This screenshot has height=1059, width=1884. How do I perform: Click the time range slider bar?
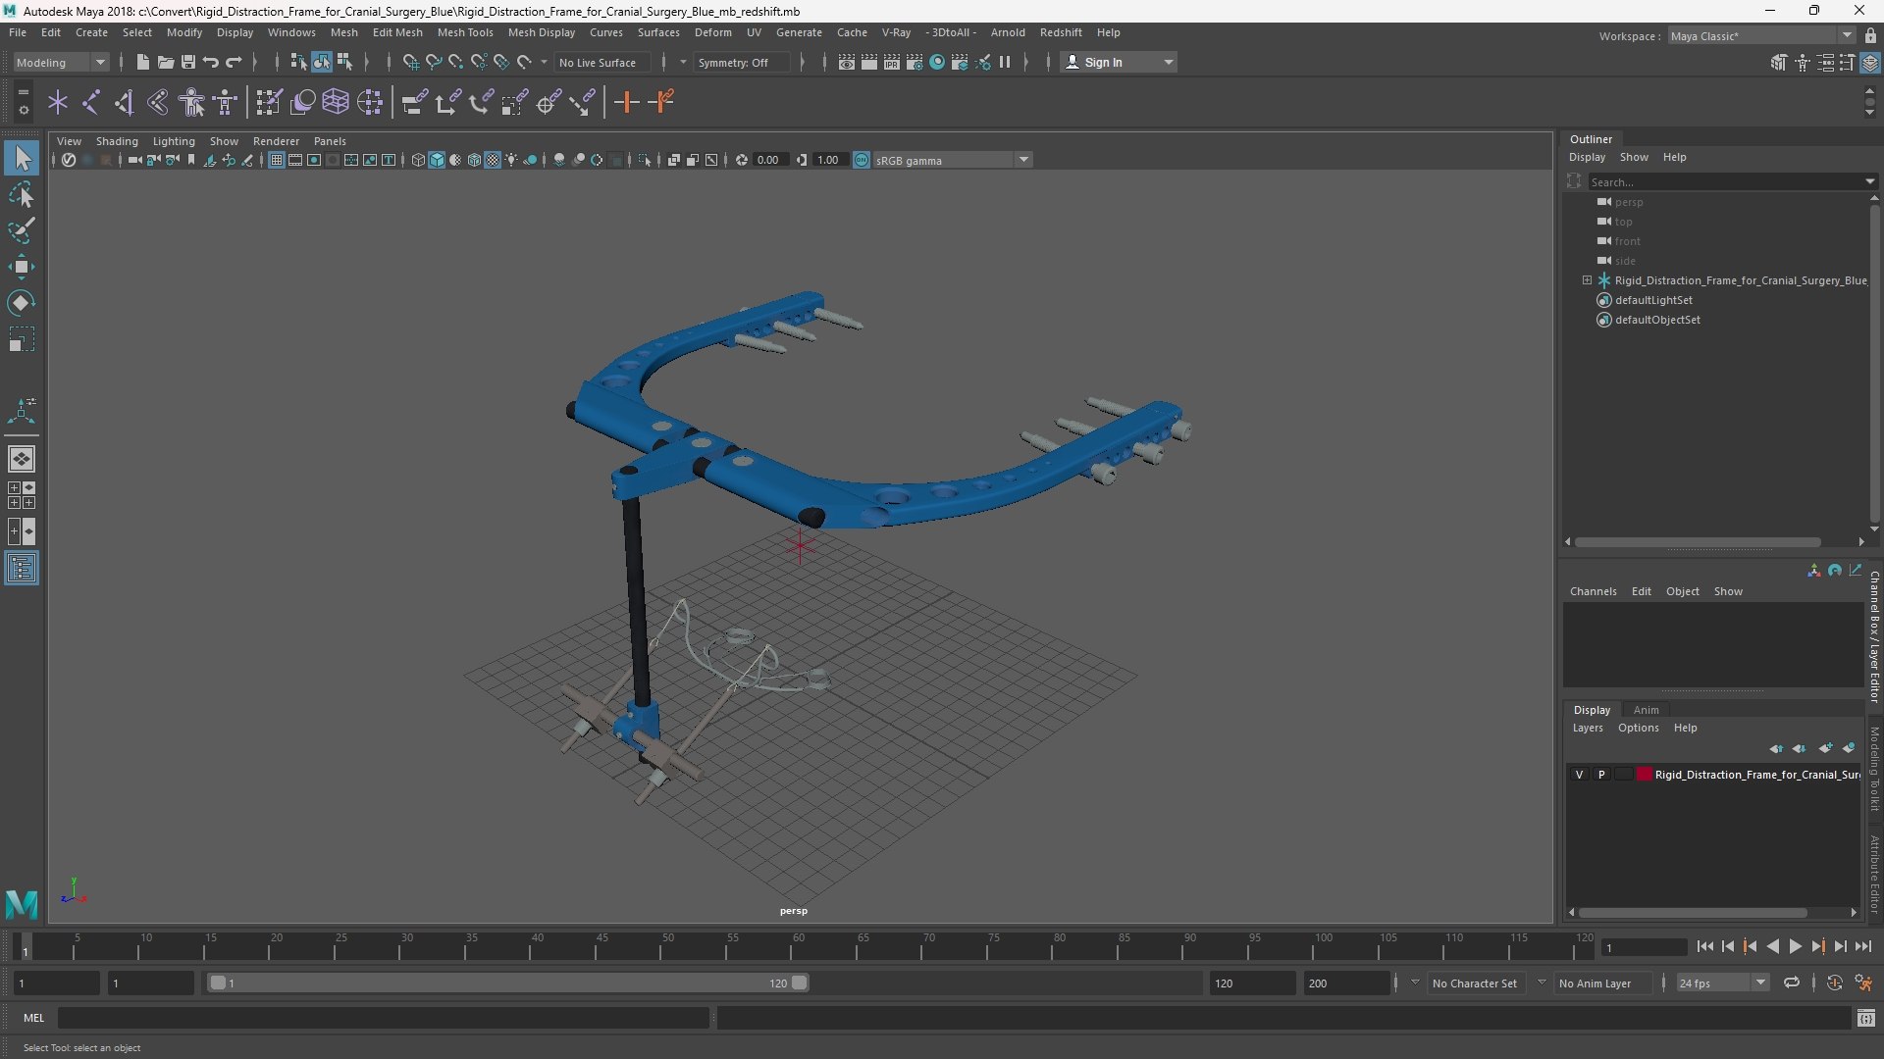[x=507, y=983]
